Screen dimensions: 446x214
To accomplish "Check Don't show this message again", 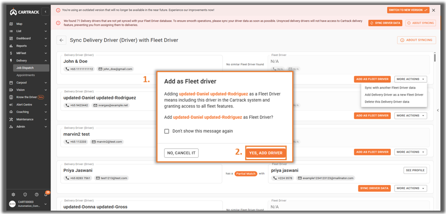I will [167, 131].
